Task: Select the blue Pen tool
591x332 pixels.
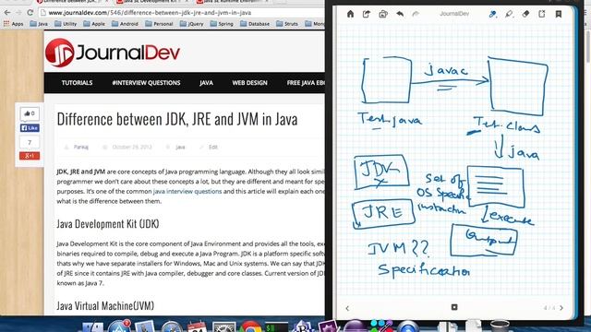Action: pos(492,15)
